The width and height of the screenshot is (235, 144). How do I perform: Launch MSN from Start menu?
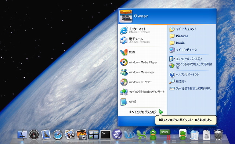coord(142,52)
